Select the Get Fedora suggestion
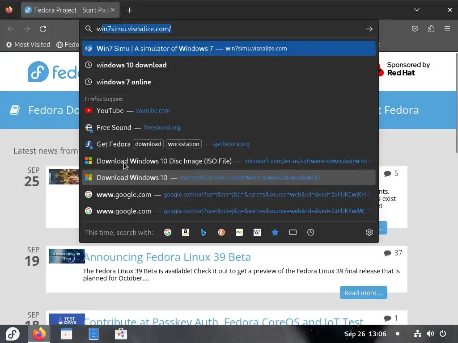This screenshot has height=343, width=458. (x=229, y=144)
